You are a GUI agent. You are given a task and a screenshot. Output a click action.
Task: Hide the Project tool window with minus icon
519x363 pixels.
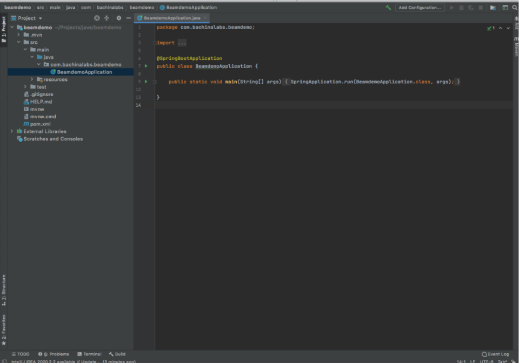coord(129,18)
